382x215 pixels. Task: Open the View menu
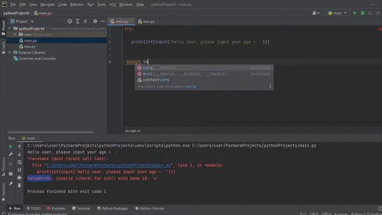point(33,4)
